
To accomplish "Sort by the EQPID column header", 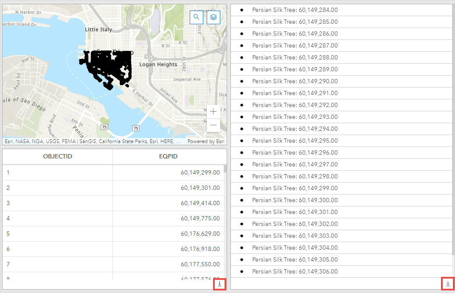I will coord(170,157).
